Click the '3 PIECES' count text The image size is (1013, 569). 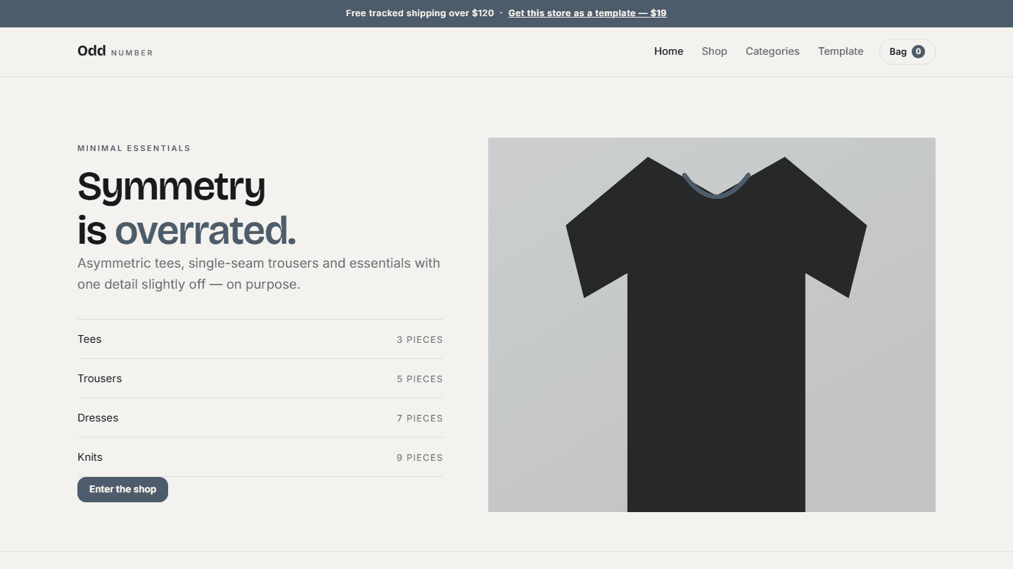pos(420,340)
